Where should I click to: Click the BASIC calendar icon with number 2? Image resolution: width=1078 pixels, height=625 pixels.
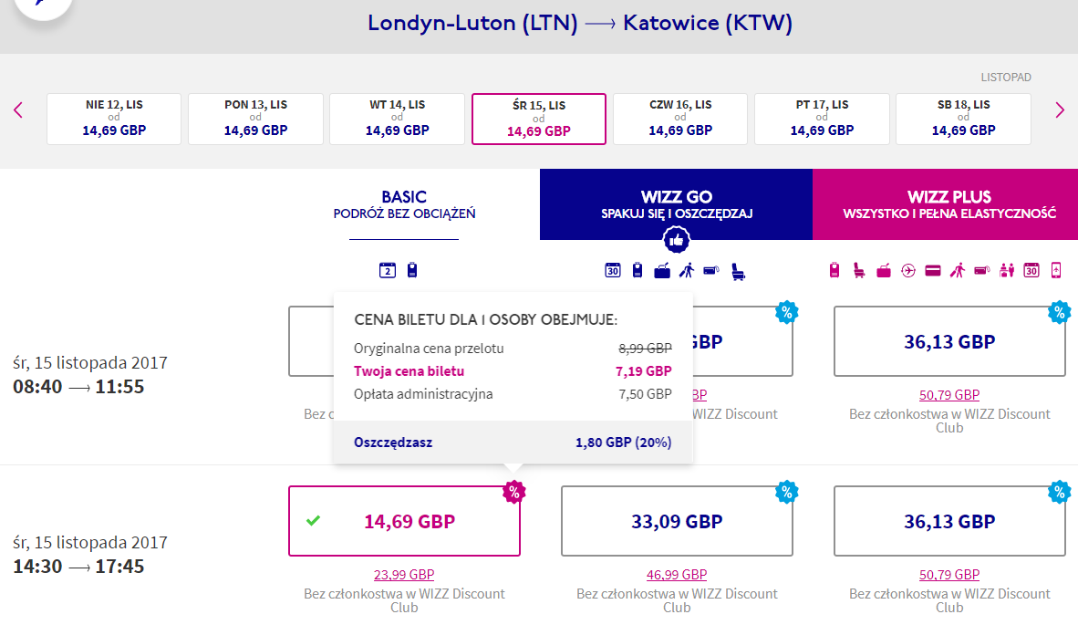click(388, 270)
